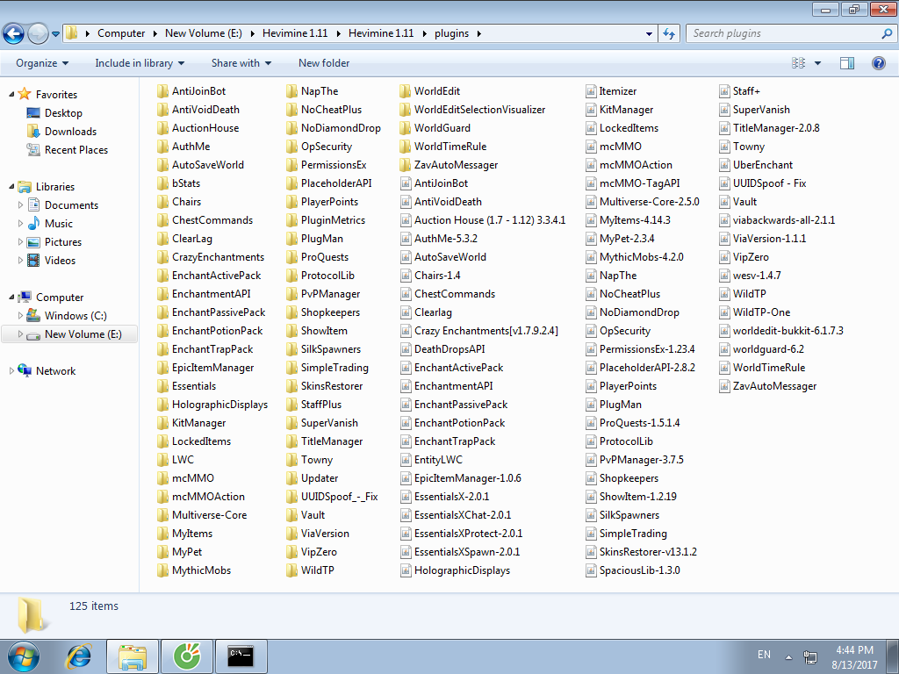Open the Include in library menu
Viewport: 899px width, 674px height.
(x=140, y=63)
